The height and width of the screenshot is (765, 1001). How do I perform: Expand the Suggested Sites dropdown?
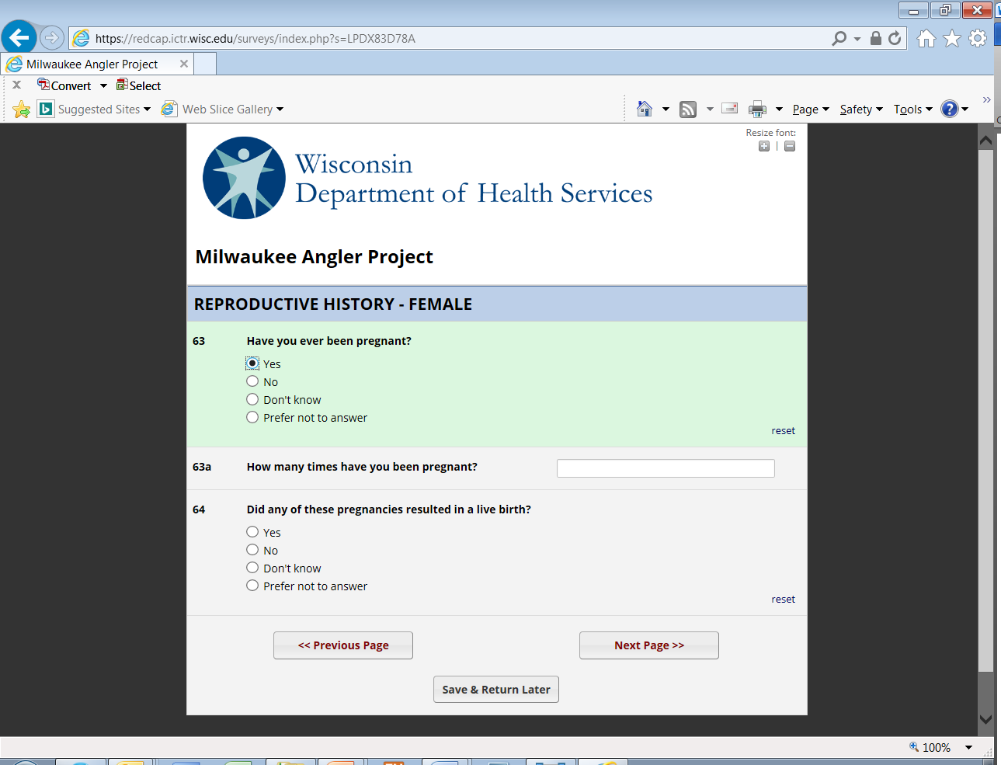[147, 110]
